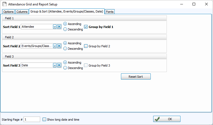Select Descending for Sort Field 1
Screen dimensions: 213x125
tap(65, 29)
